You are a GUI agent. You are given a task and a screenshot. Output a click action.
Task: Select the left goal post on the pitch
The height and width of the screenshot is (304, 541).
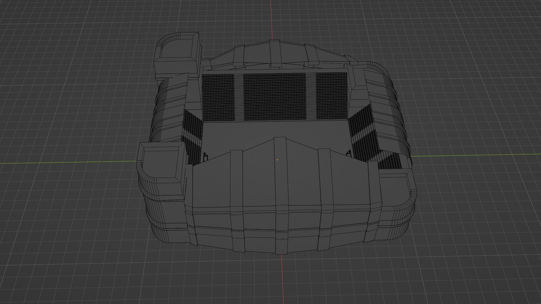click(205, 157)
